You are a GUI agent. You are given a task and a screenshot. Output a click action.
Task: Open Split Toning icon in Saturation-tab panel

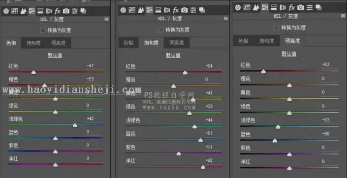click(x=158, y=10)
